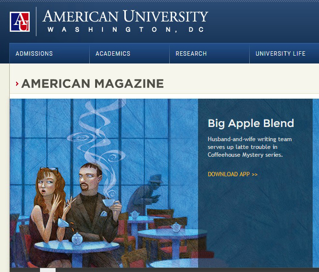
Task: Click the next slide strip at carousel's right edge
Action: point(316,183)
